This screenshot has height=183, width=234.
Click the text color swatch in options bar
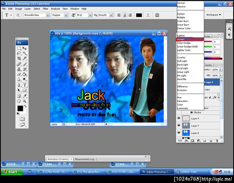139,15
